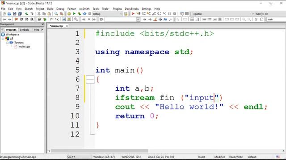Click the Run to cursor debug icon
286x160 pixels.
pos(139,14)
